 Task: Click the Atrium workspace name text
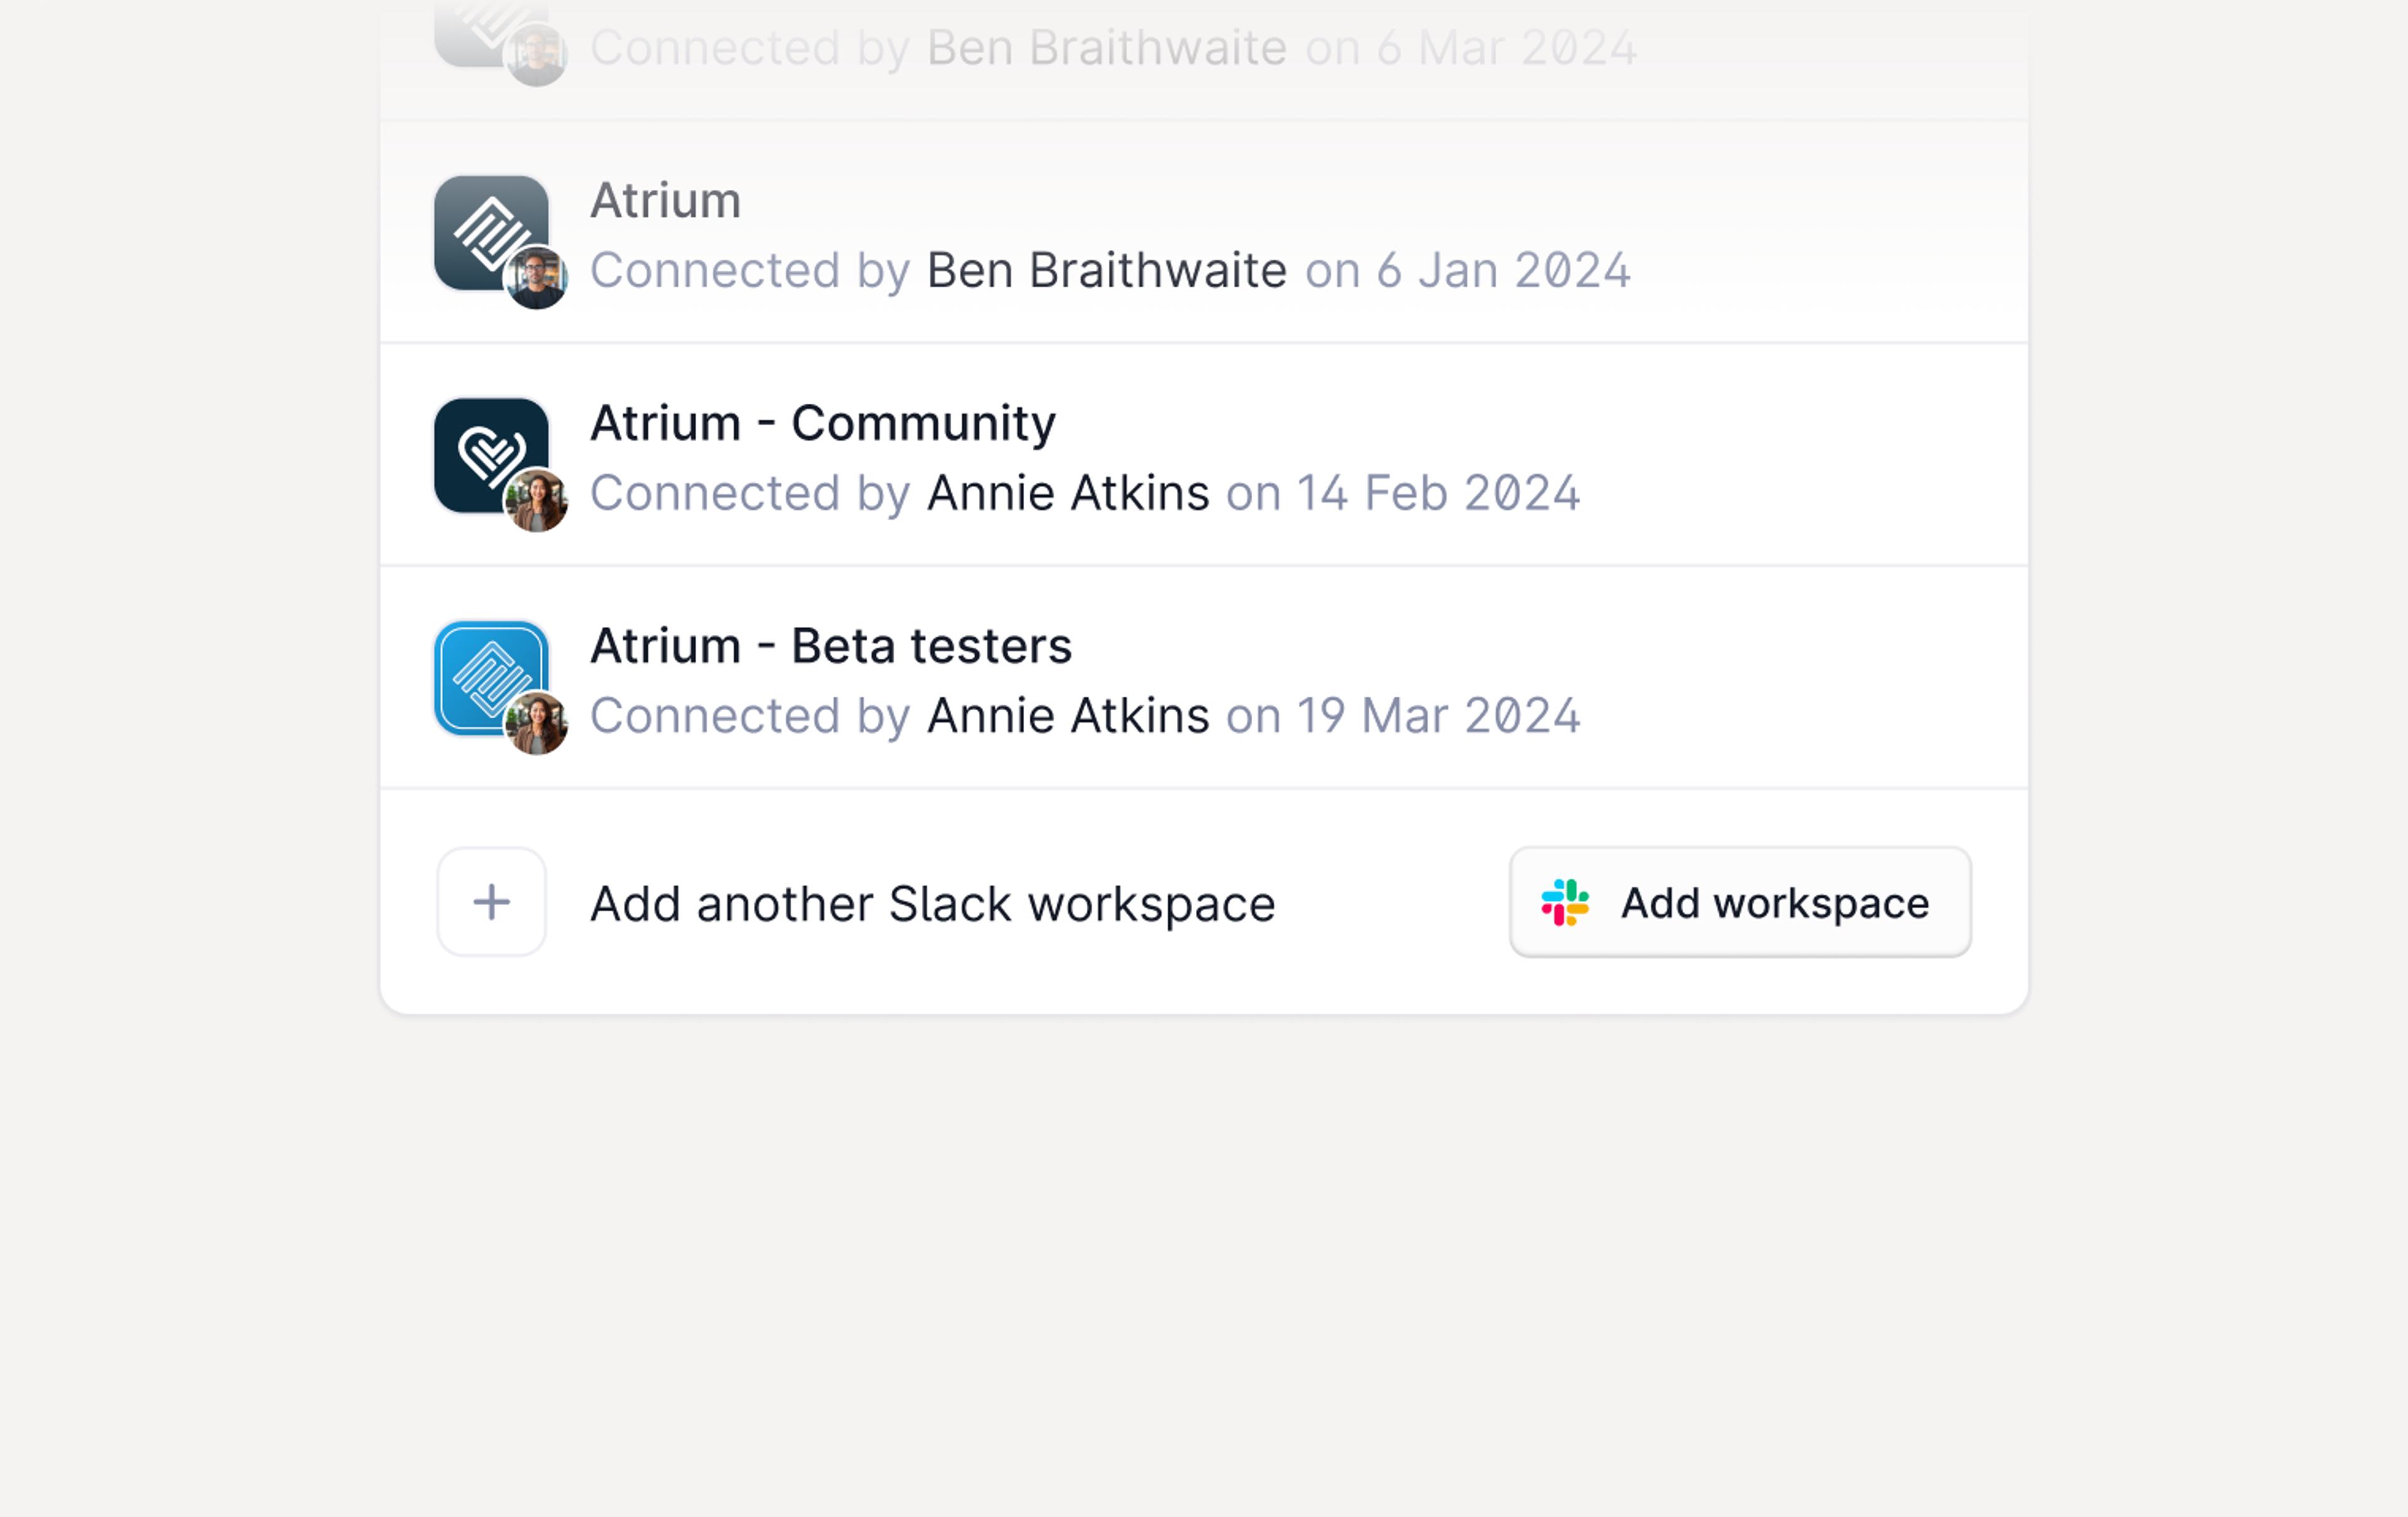pos(665,200)
